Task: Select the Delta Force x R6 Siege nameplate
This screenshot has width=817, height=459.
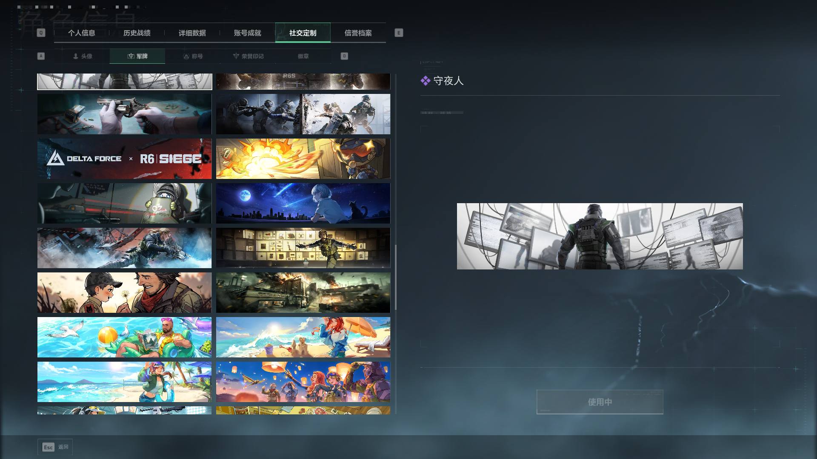Action: (124, 159)
